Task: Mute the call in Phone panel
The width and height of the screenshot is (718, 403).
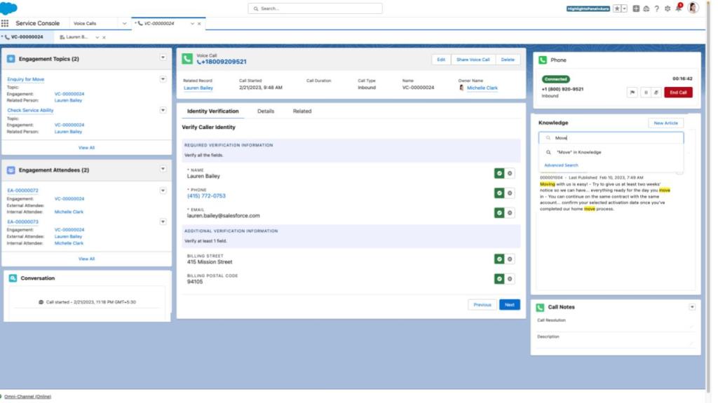Action: click(656, 93)
